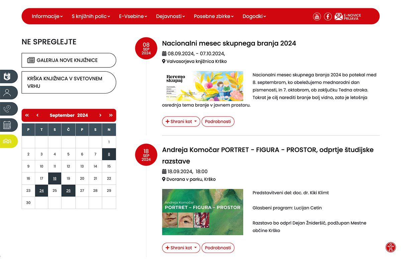Open Krška knjižnica v svetovnem vrhu
401x267 pixels.
69,82
